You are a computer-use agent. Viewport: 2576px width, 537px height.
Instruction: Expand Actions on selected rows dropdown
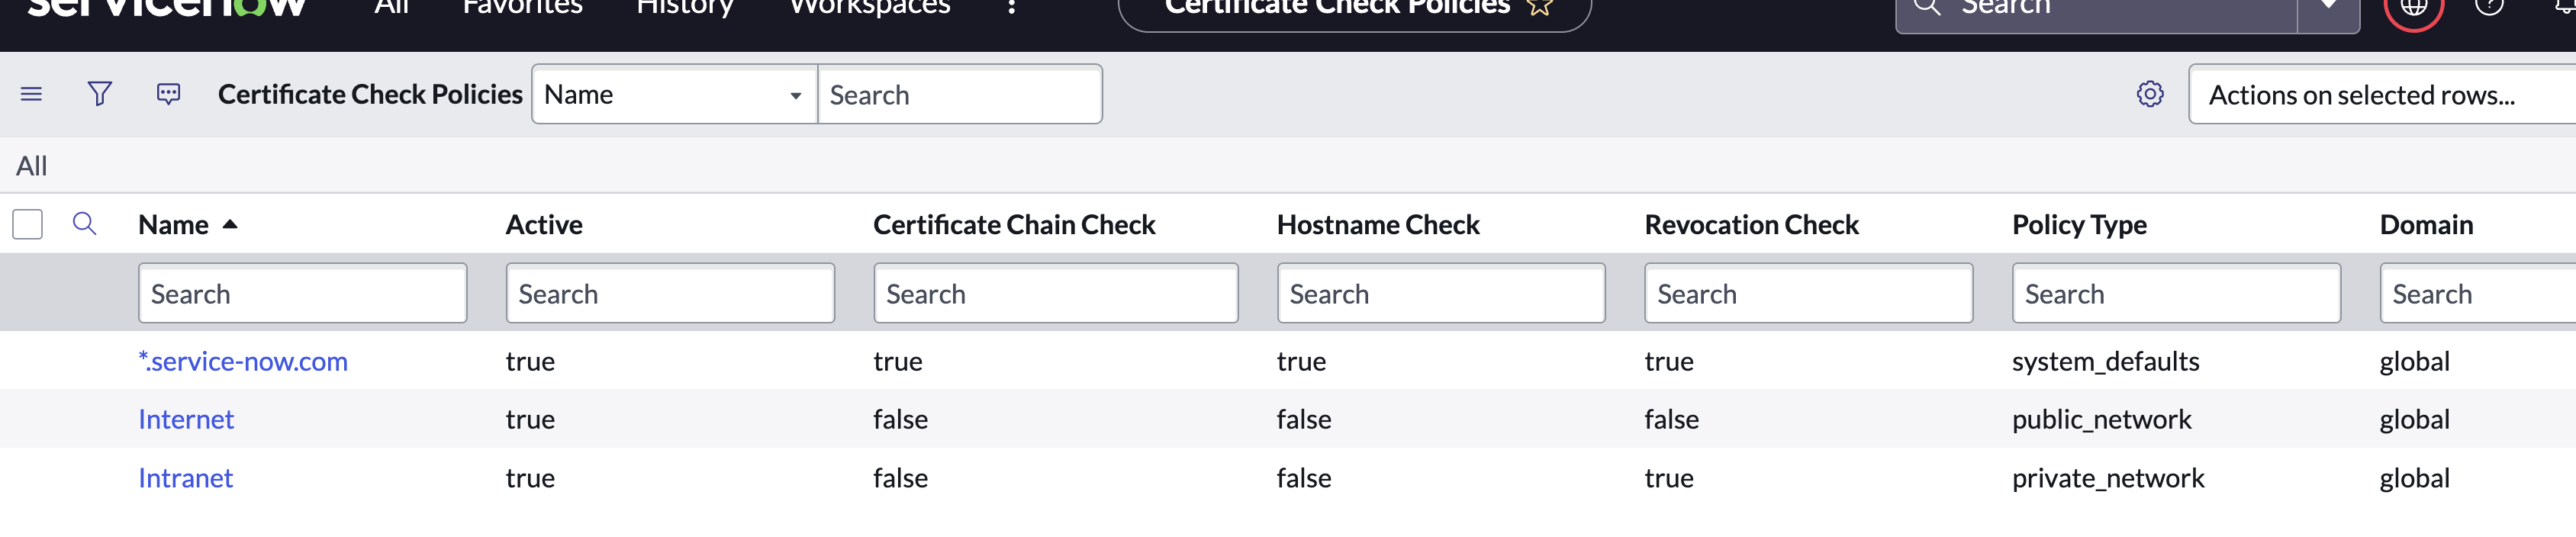(2380, 95)
